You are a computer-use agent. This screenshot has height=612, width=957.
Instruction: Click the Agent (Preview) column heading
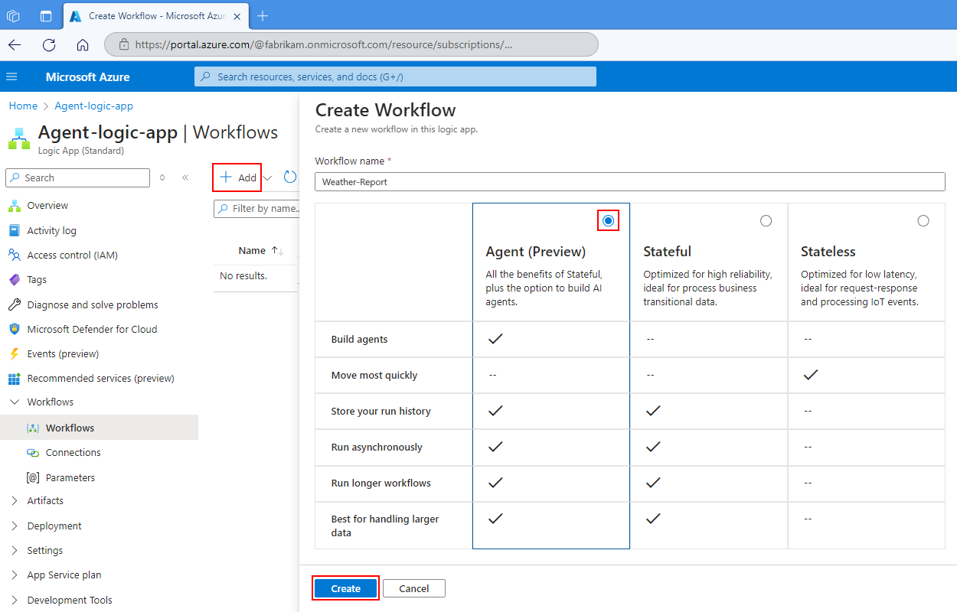(x=535, y=252)
